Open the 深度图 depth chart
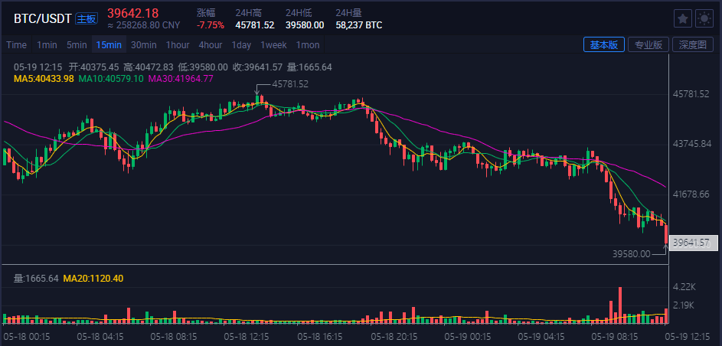Viewport: 722px width, 346px height. click(x=692, y=44)
